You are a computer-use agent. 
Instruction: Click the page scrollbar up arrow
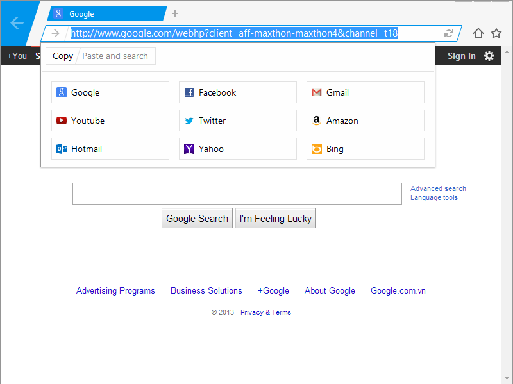point(507,52)
